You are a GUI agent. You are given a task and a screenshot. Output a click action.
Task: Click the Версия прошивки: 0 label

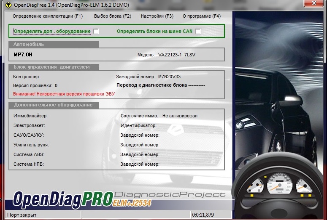[x=35, y=86]
